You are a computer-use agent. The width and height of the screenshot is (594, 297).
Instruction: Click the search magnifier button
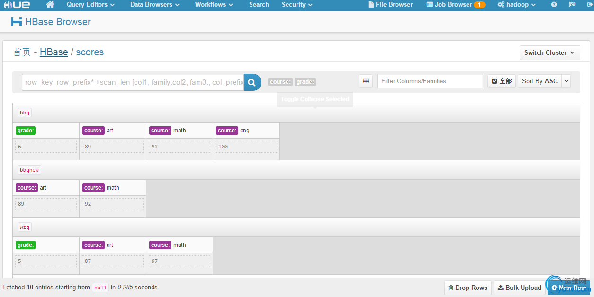[252, 82]
